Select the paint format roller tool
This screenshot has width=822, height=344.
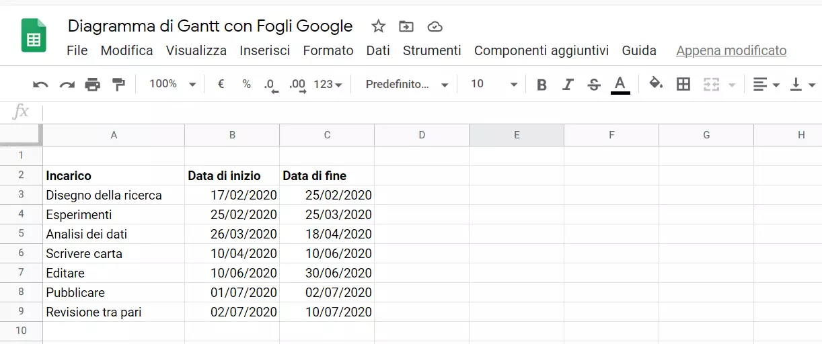click(118, 85)
